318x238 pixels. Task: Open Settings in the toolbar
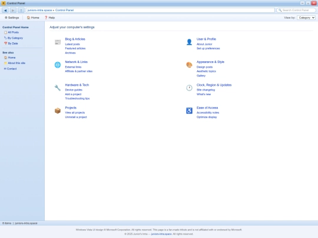[12, 18]
